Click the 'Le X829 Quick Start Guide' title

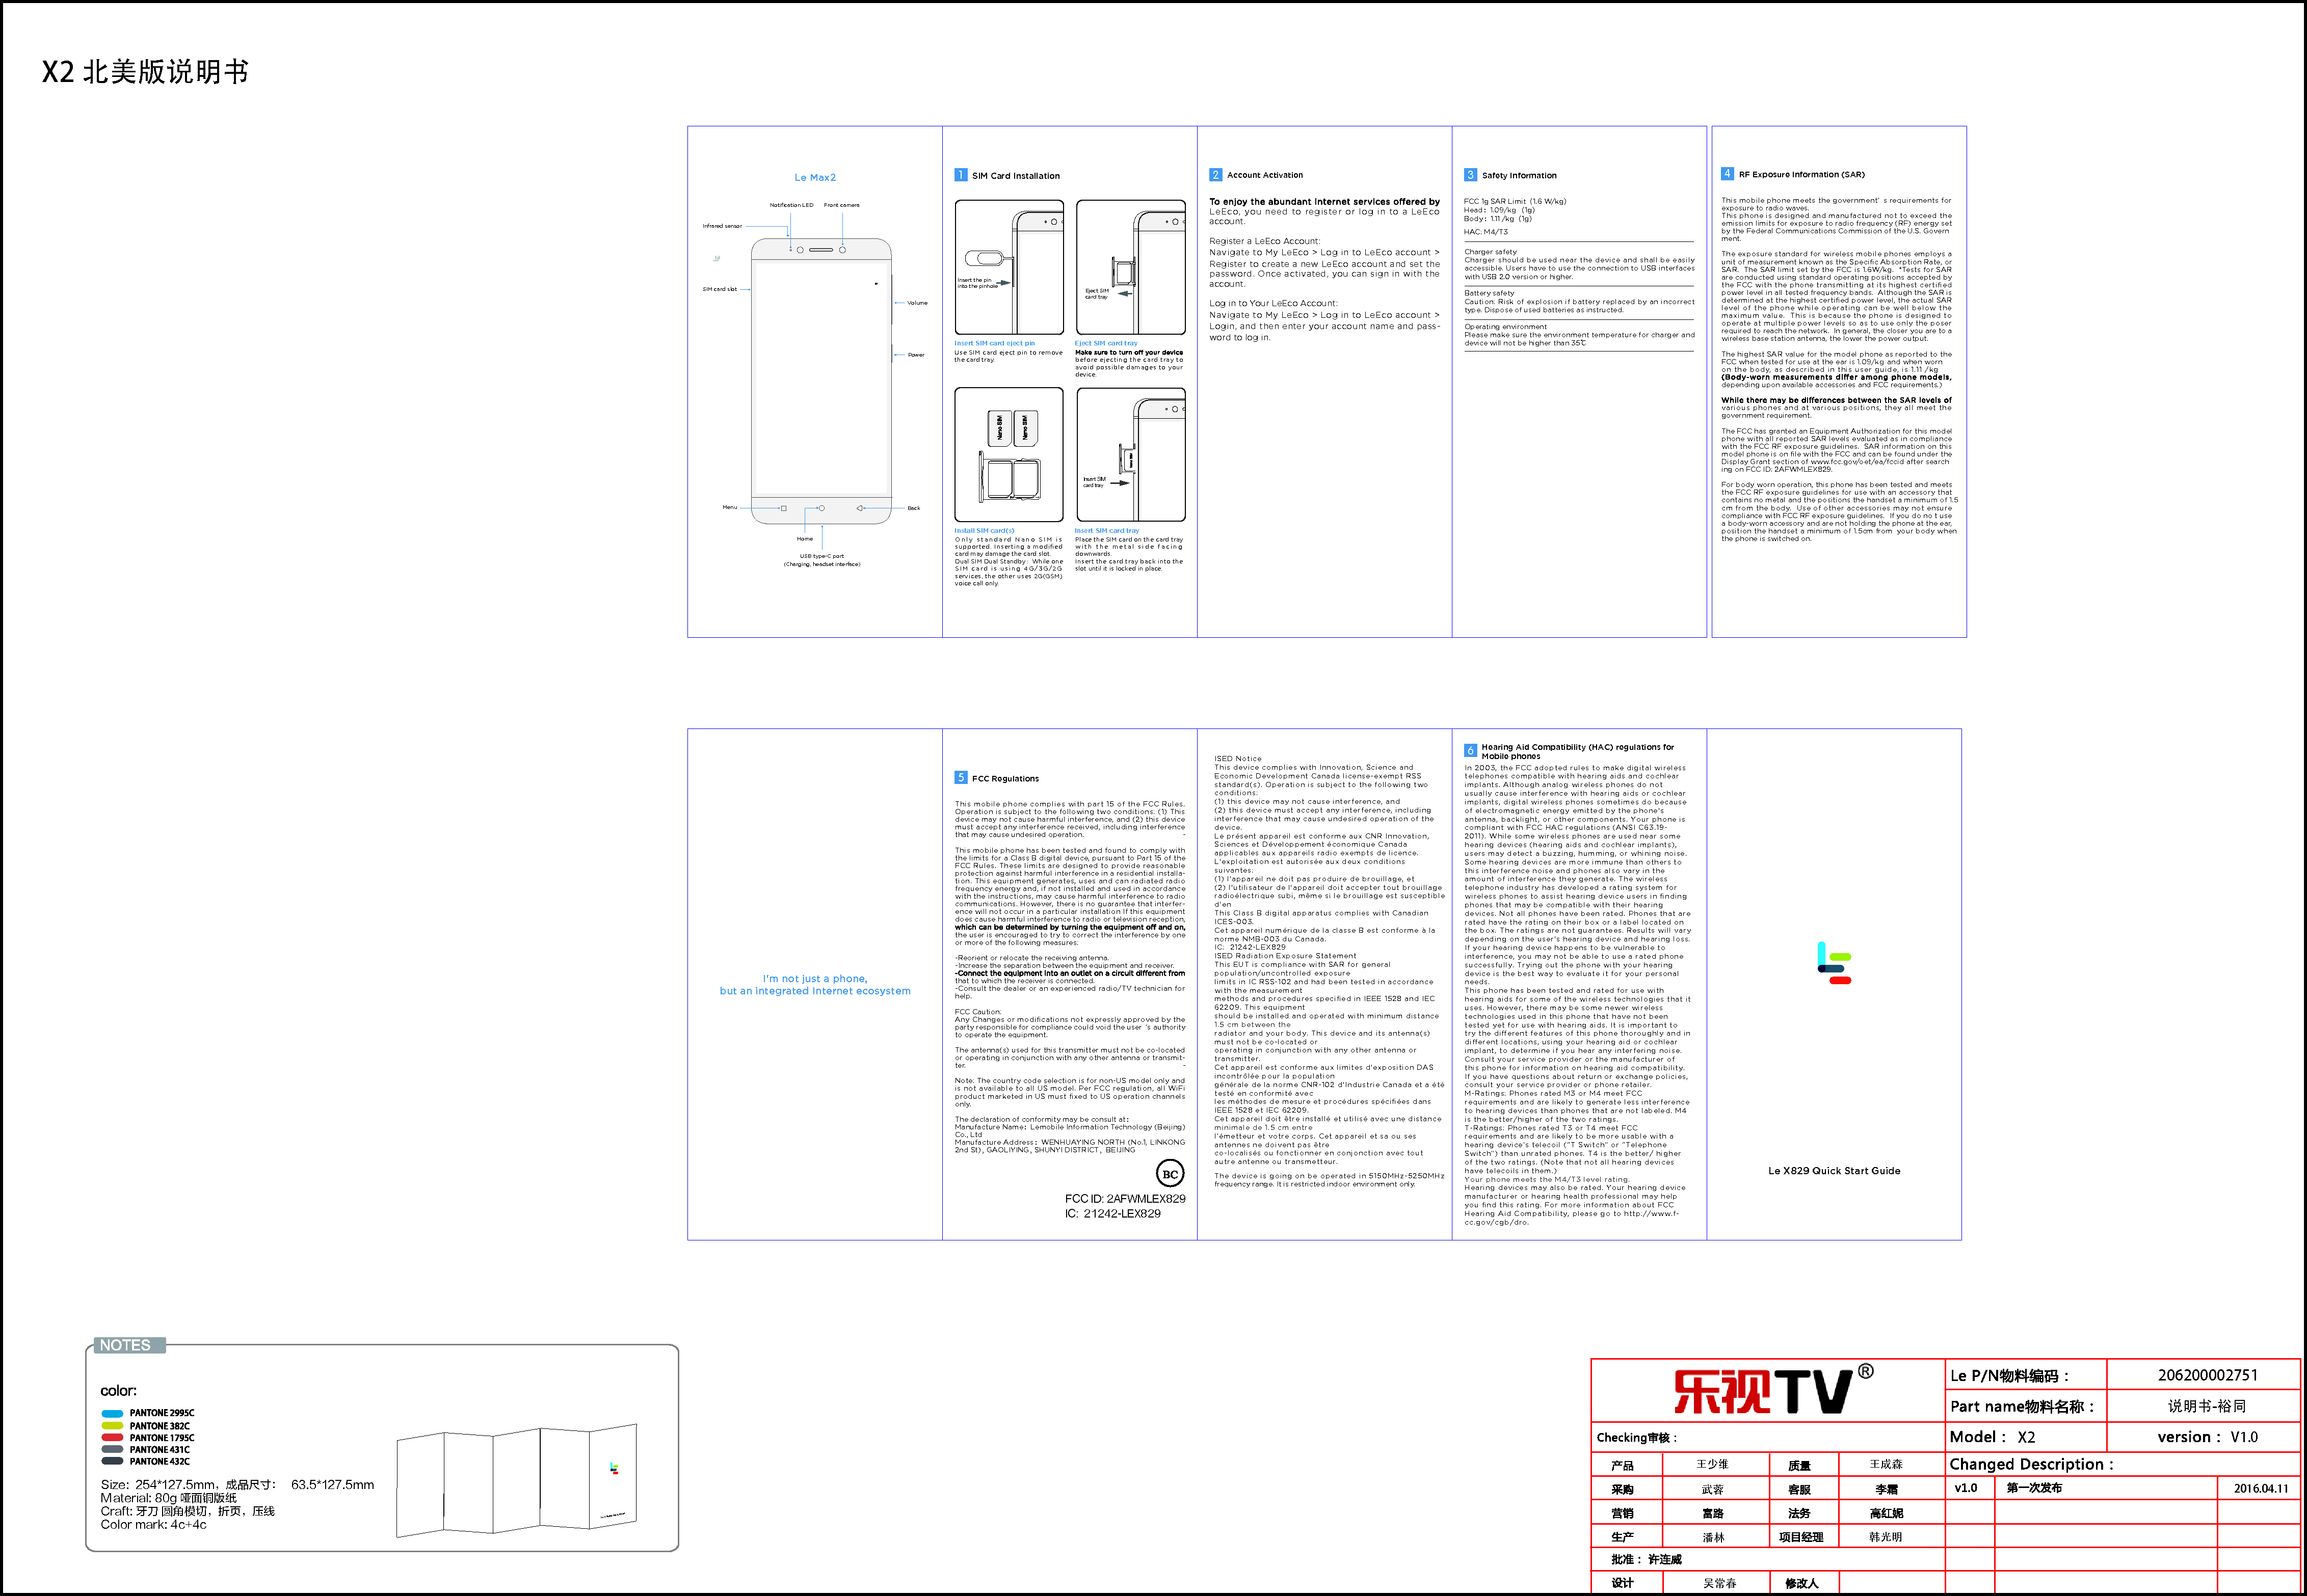pyautogui.click(x=1834, y=1171)
